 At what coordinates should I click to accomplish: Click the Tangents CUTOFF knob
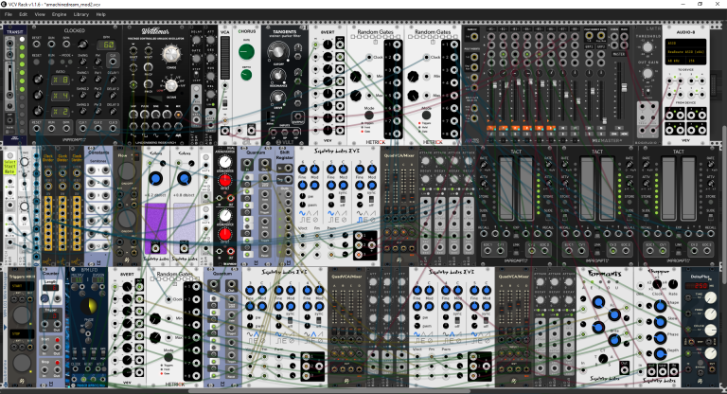tap(277, 52)
